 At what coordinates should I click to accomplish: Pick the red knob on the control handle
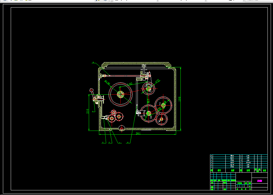(x=92, y=90)
